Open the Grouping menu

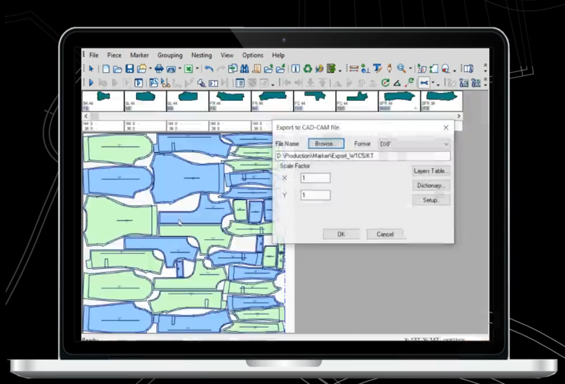point(170,56)
